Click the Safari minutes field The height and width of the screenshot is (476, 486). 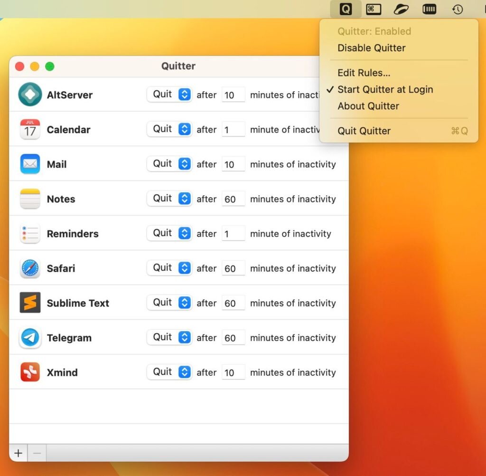233,269
